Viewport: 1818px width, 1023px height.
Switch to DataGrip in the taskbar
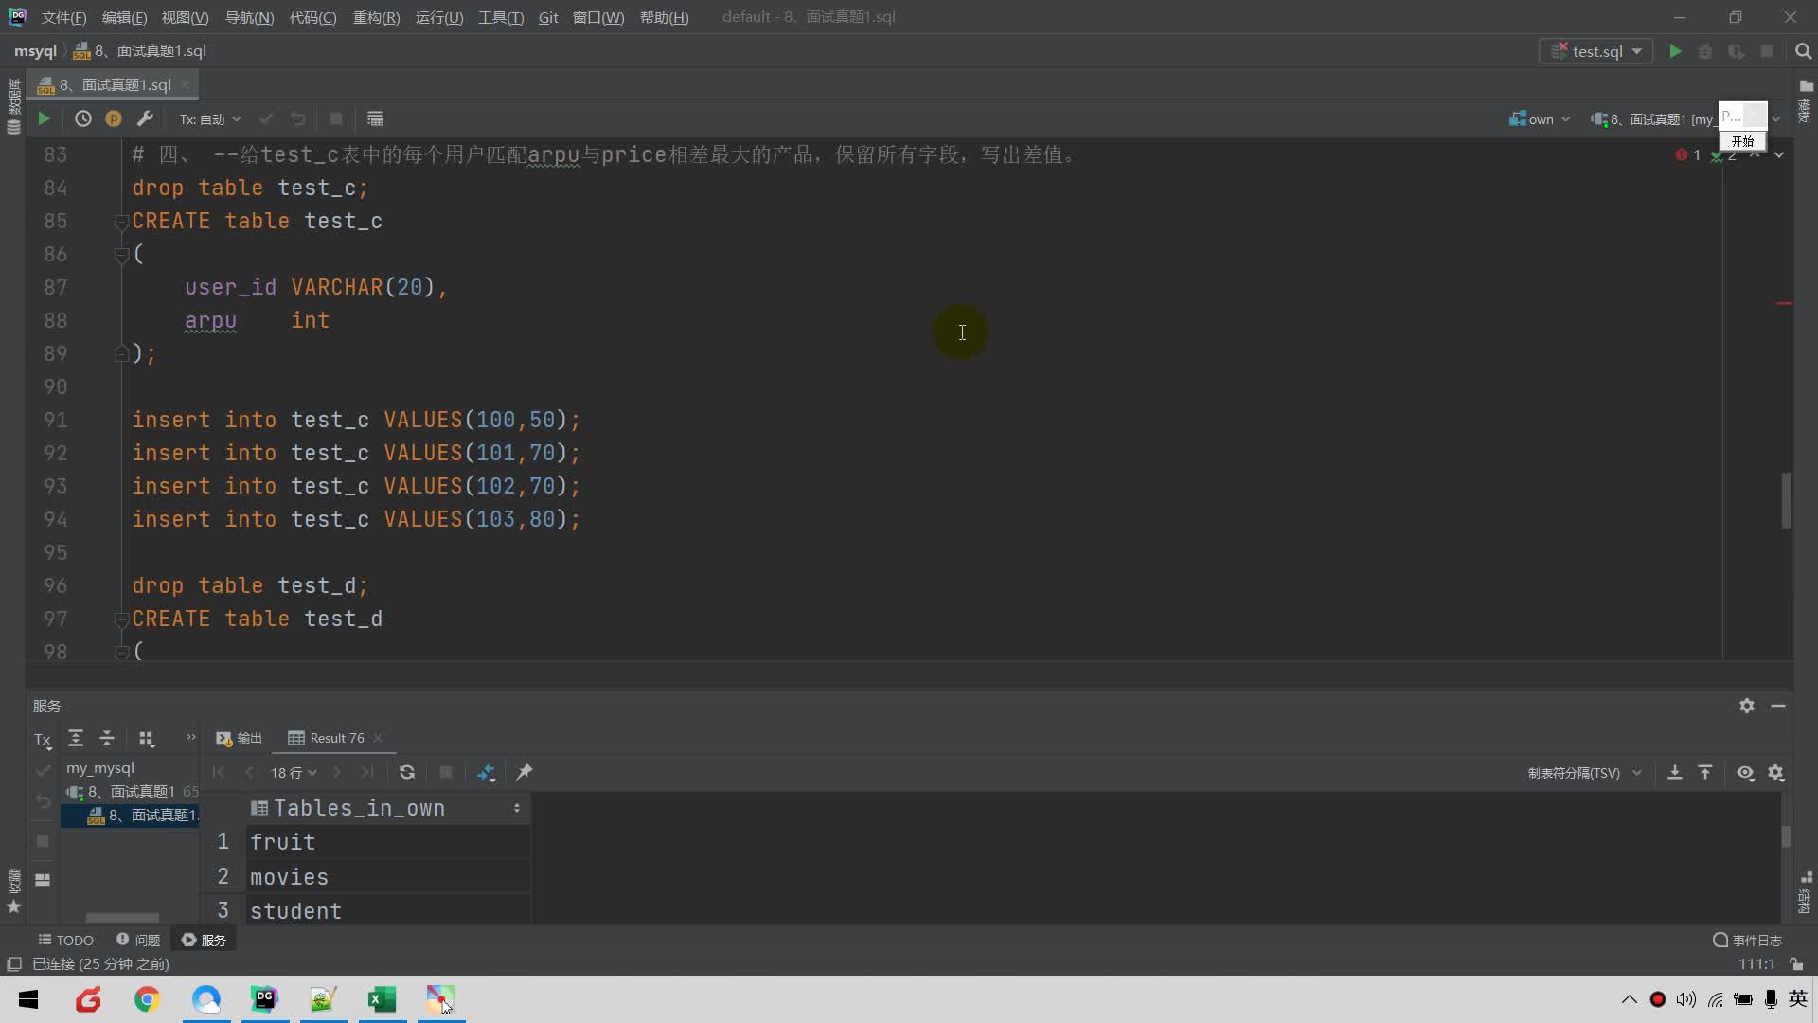(264, 999)
